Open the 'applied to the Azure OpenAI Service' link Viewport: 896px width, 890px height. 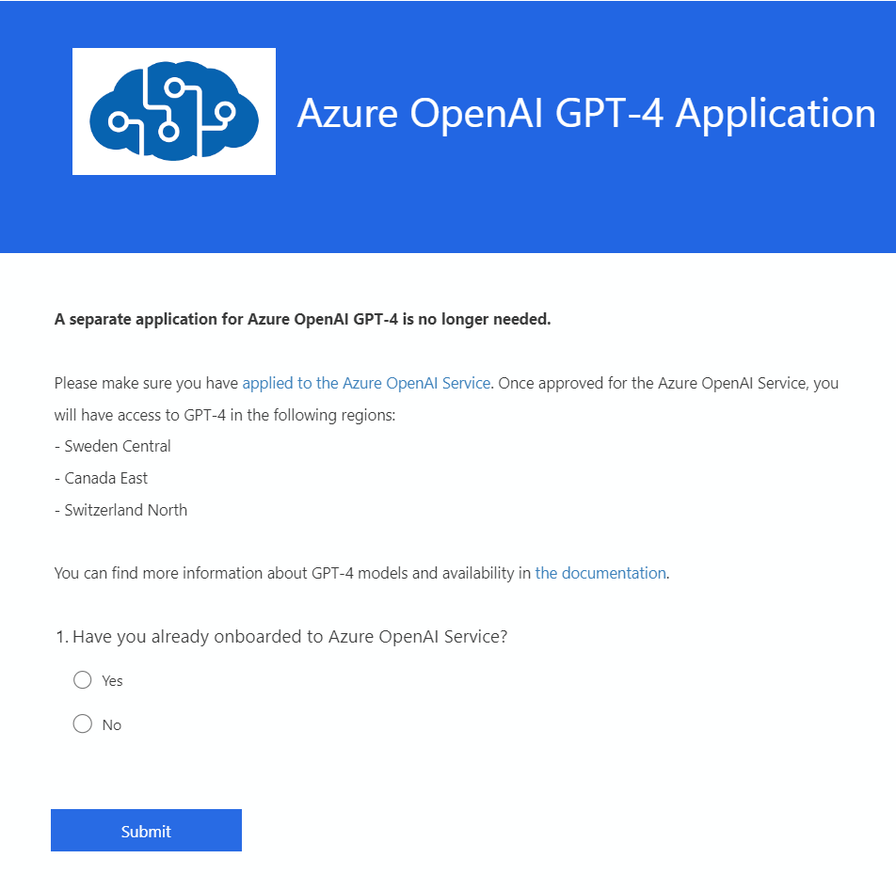click(x=366, y=383)
